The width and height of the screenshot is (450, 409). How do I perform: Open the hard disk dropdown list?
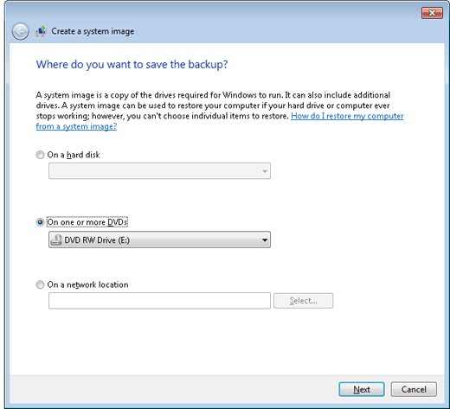tap(159, 171)
